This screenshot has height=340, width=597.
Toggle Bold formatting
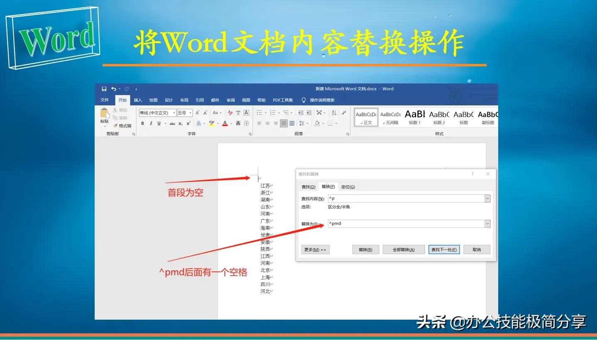click(x=142, y=123)
